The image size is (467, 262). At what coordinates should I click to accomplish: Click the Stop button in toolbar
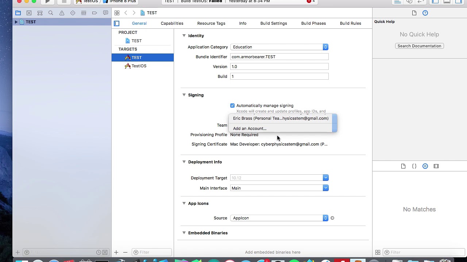(64, 1)
